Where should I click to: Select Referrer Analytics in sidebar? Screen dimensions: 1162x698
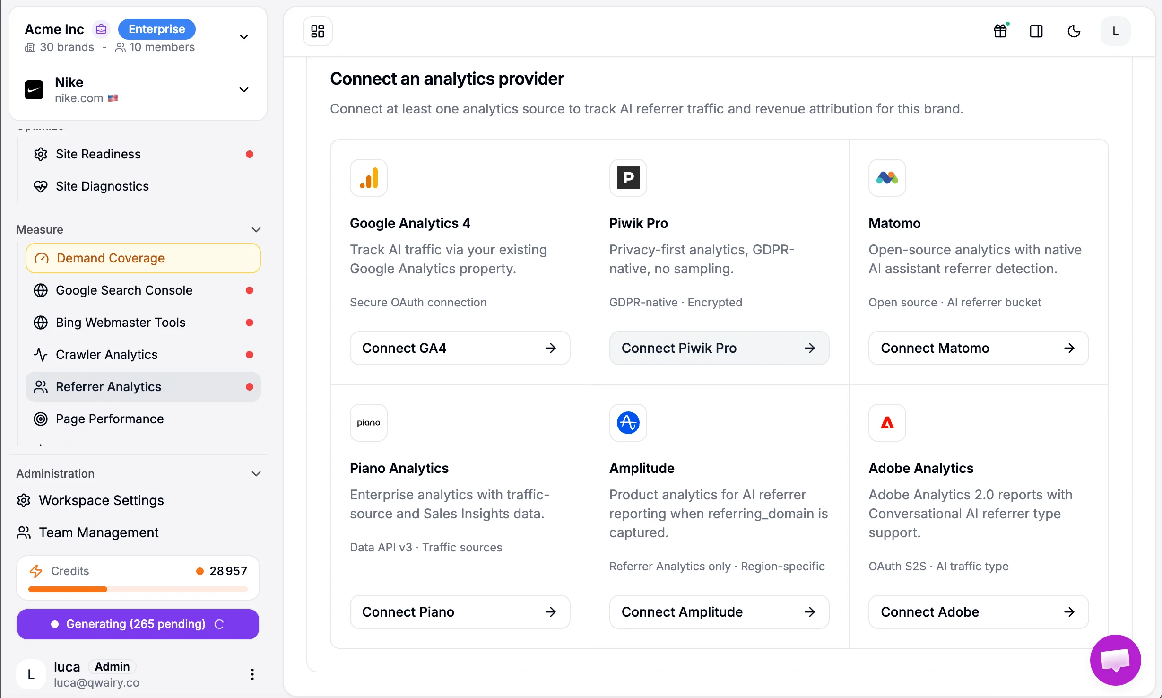coord(143,387)
